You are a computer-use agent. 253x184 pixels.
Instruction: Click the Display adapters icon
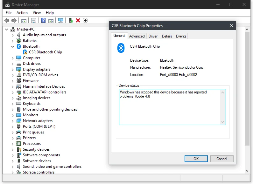coord(19,69)
